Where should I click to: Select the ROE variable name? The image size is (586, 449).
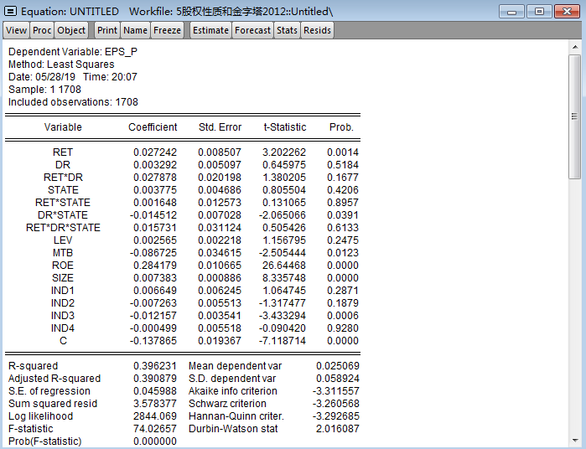click(63, 266)
